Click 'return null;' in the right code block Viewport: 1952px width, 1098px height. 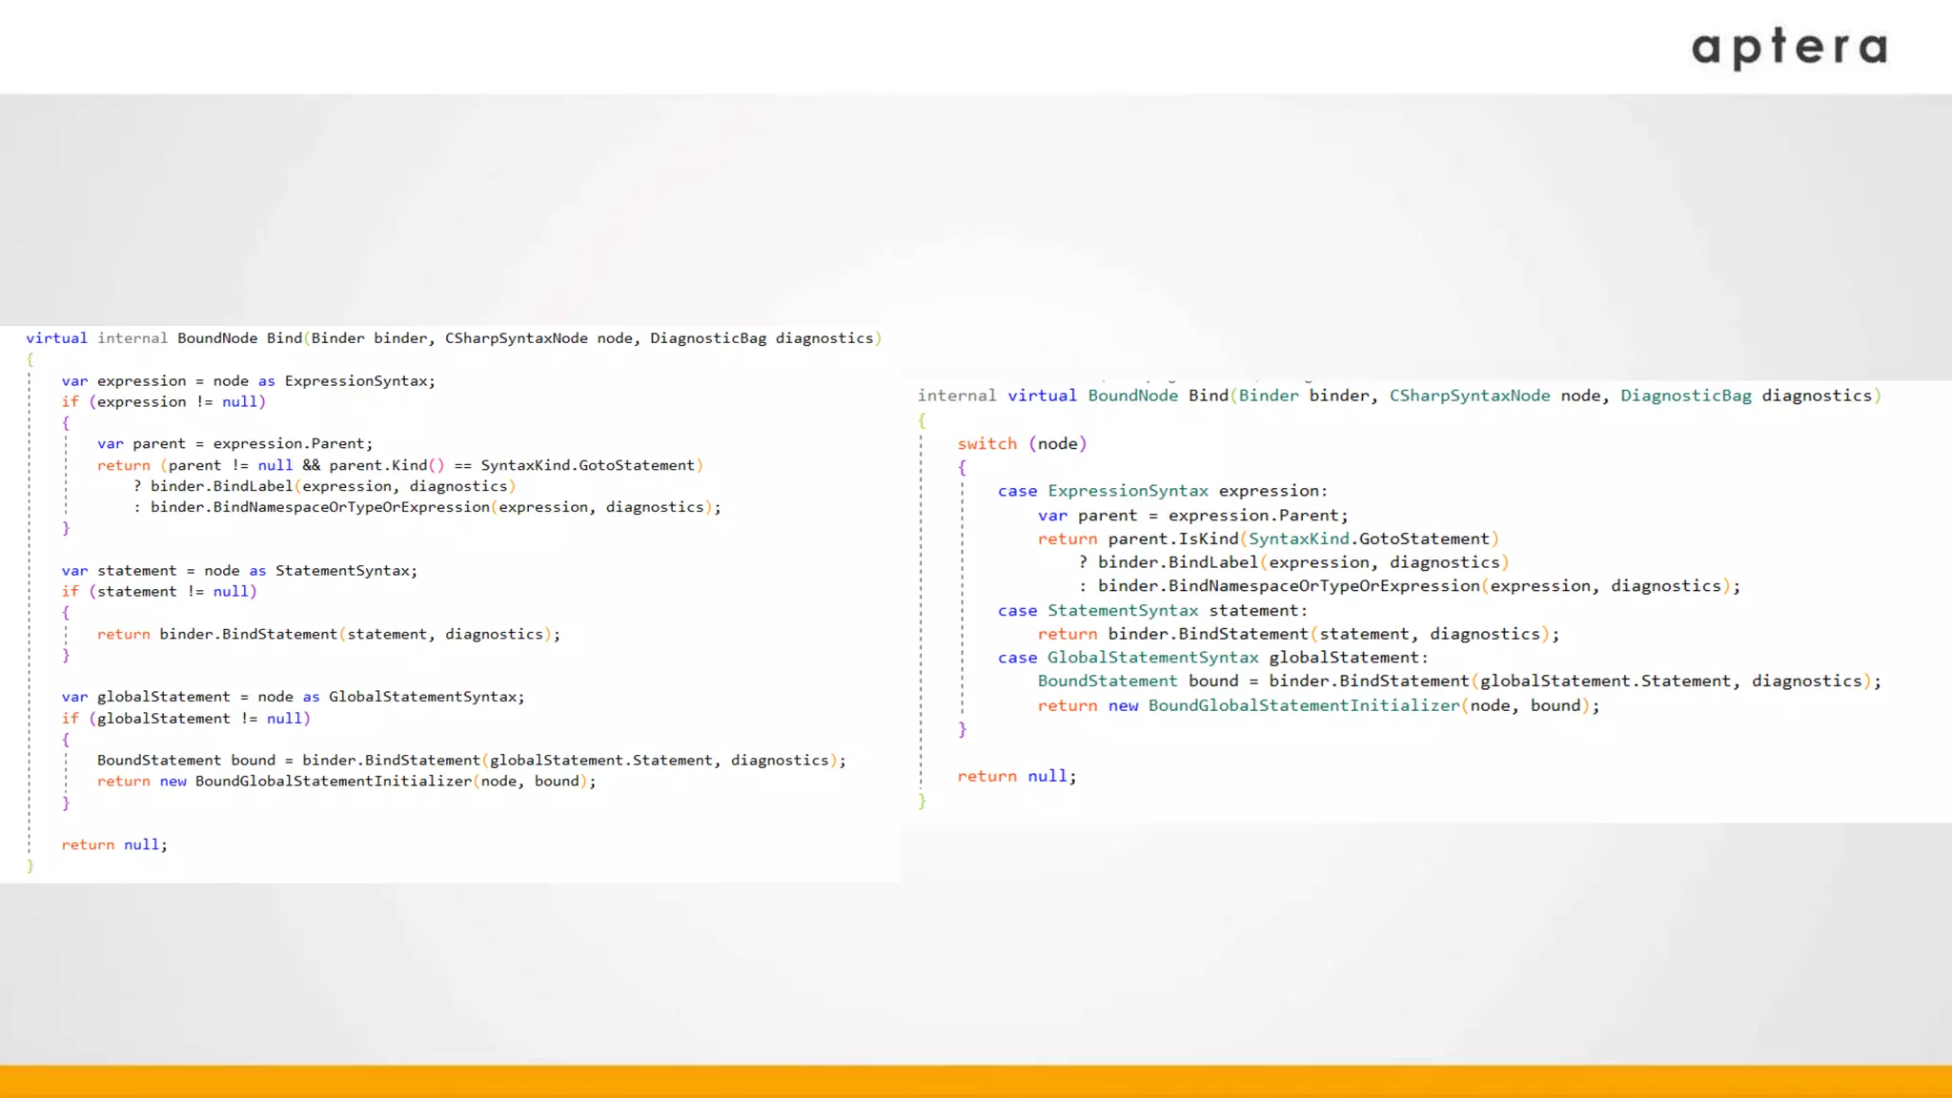click(1016, 777)
